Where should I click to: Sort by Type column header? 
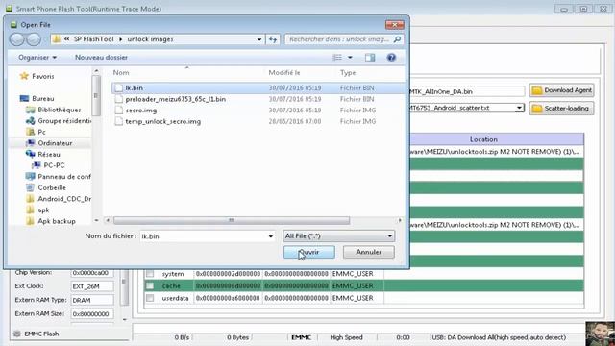(348, 73)
